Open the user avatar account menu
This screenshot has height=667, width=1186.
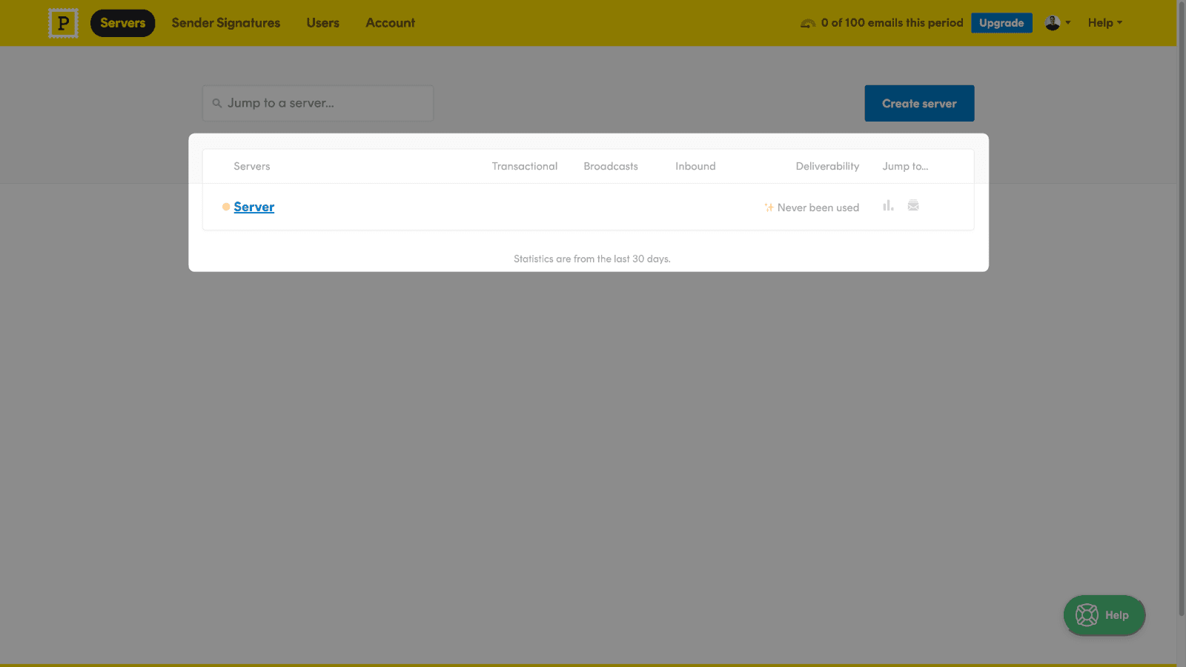tap(1057, 23)
